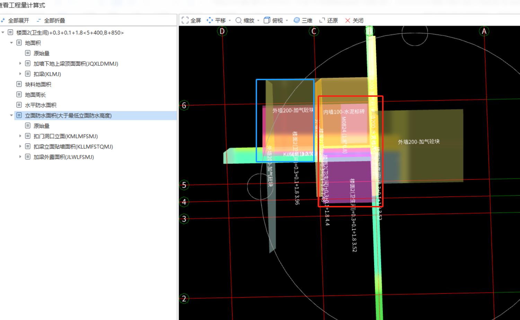Switch to 三维 3D view
This screenshot has height=320, width=520.
303,20
